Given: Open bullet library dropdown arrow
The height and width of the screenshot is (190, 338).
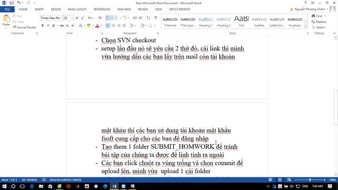Looking at the screenshot, I should pyautogui.click(x=112, y=18).
